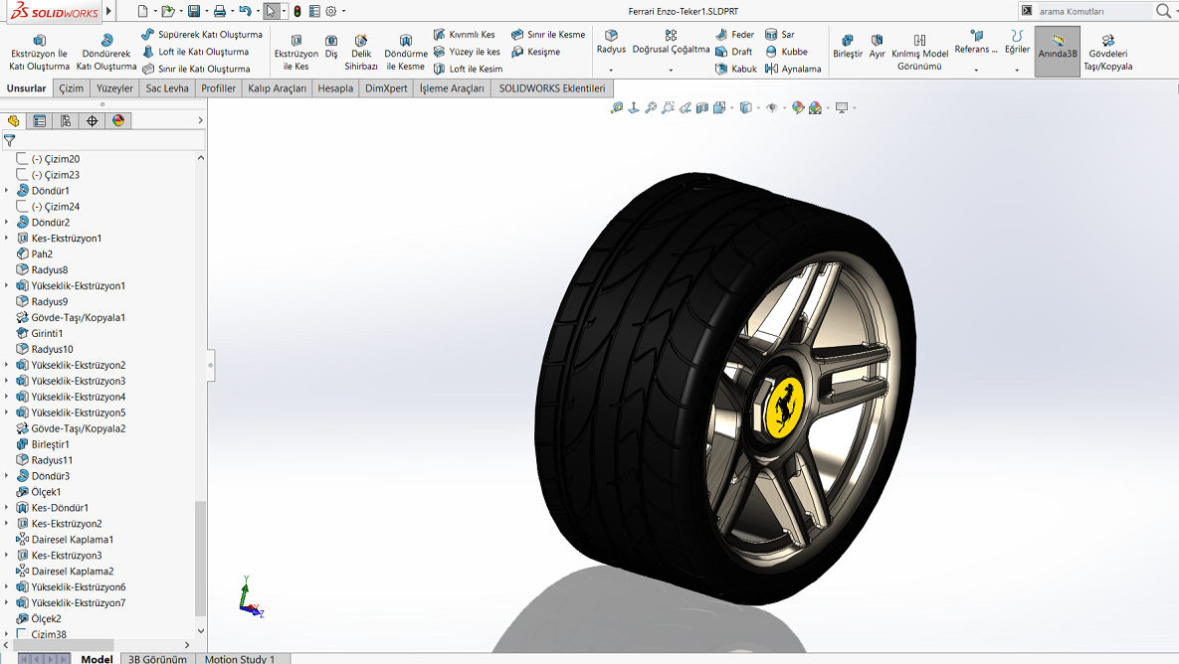Open the View Orientation dropdown arrow
The width and height of the screenshot is (1179, 664).
pos(731,108)
